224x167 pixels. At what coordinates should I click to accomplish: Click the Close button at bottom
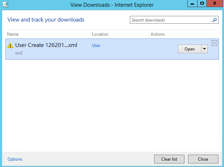point(203,159)
